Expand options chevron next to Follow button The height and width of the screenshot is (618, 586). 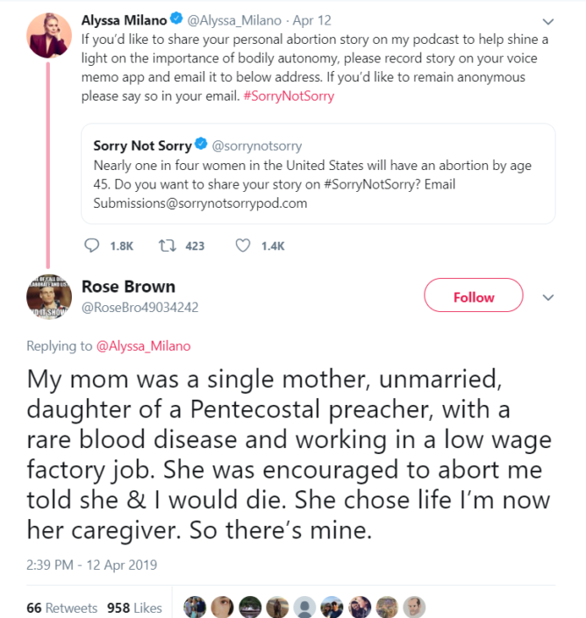[x=548, y=297]
